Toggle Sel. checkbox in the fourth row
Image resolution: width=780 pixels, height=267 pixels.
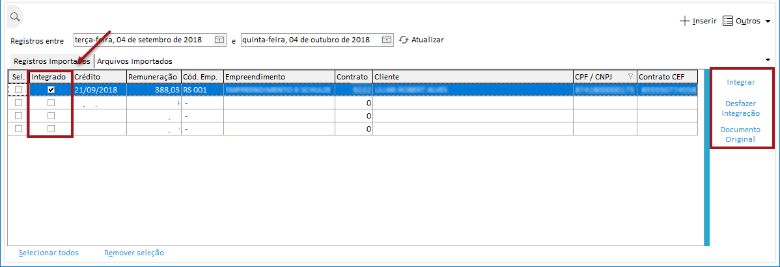coord(18,128)
